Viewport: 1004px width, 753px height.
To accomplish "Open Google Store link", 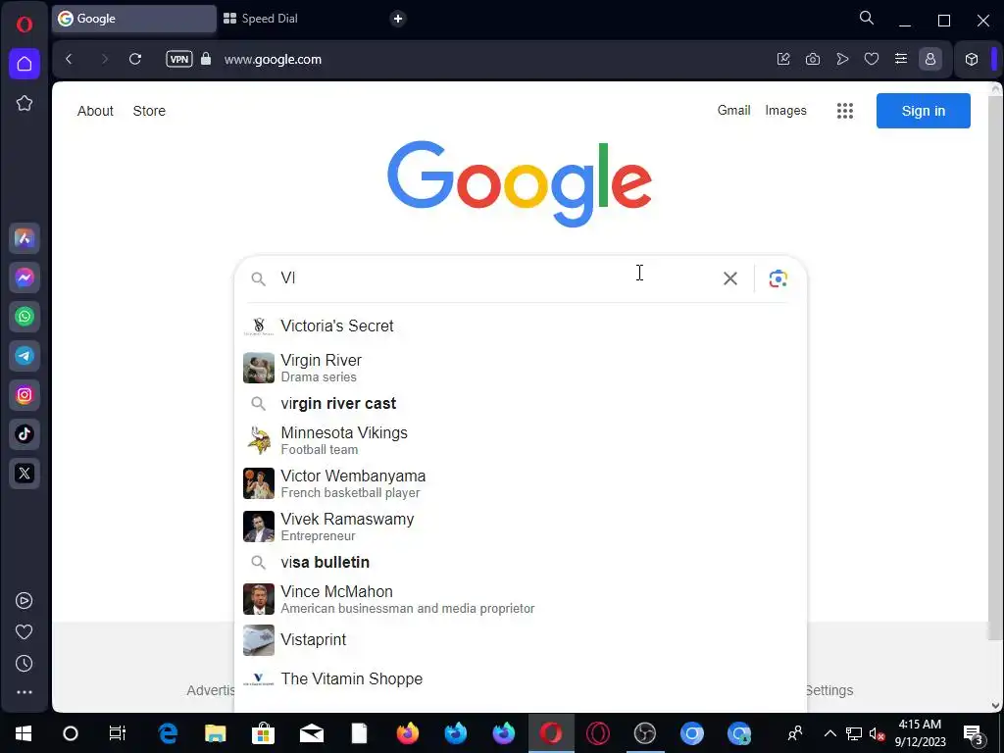I will tap(149, 111).
